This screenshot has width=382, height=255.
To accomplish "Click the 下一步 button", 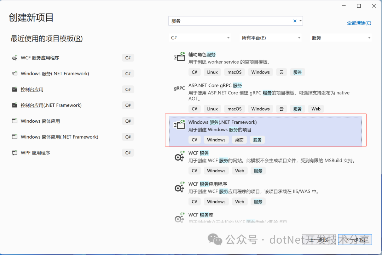I will 355,240.
